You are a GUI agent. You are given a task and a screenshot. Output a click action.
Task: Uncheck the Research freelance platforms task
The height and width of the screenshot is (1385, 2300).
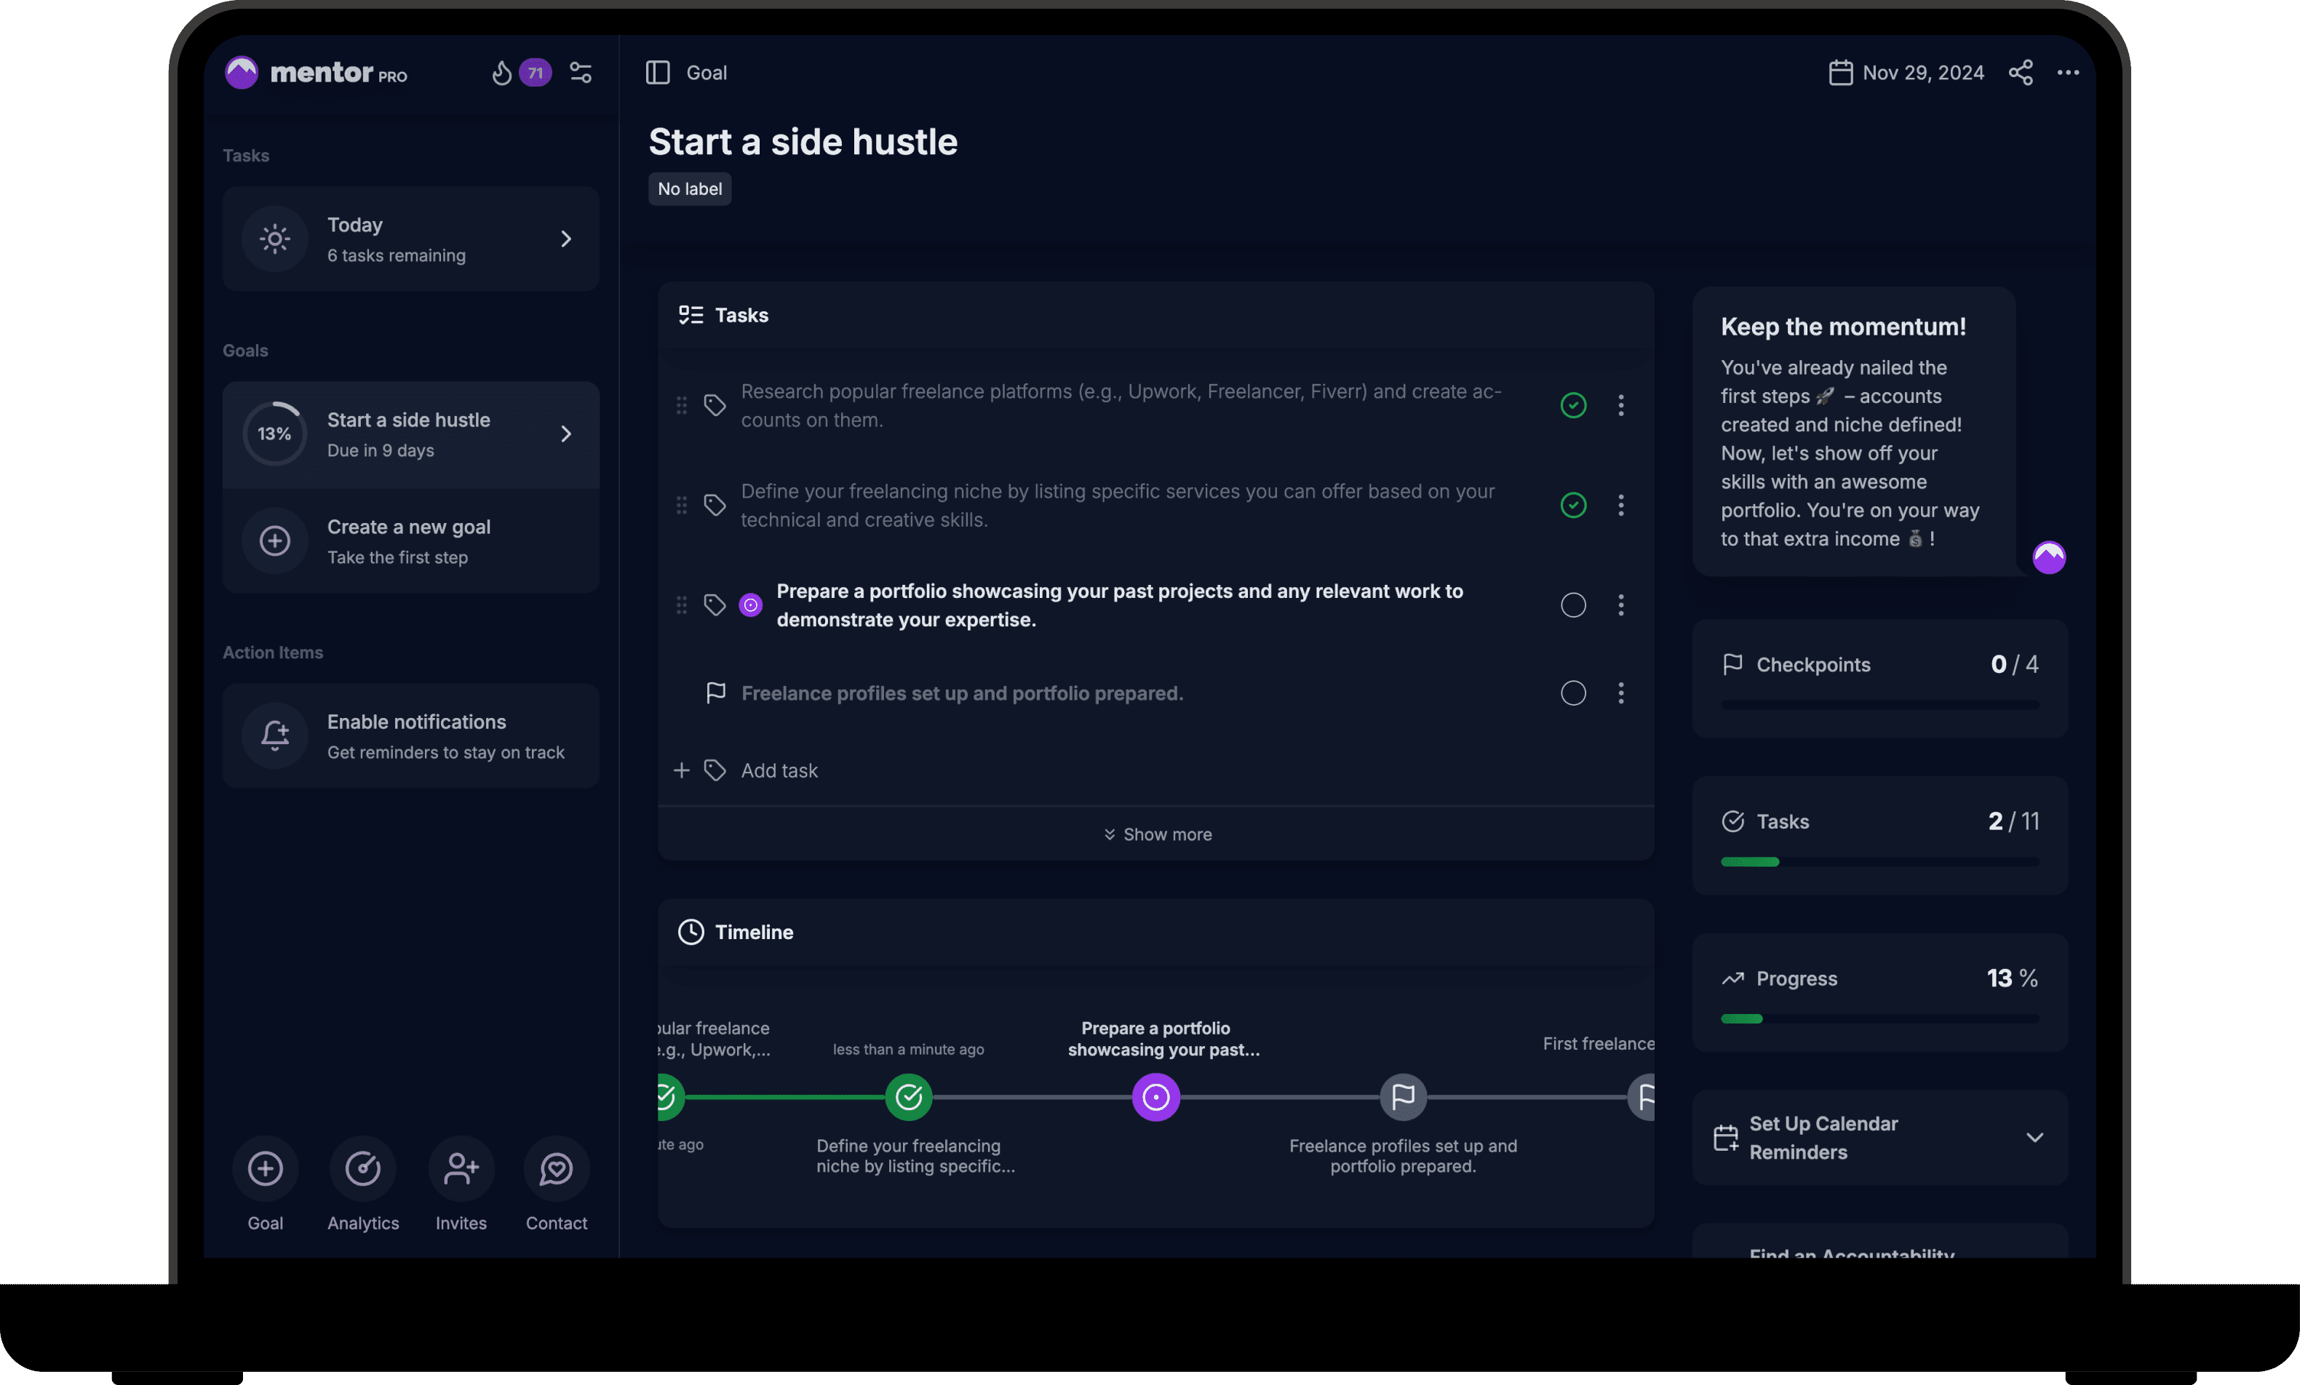[x=1573, y=405]
